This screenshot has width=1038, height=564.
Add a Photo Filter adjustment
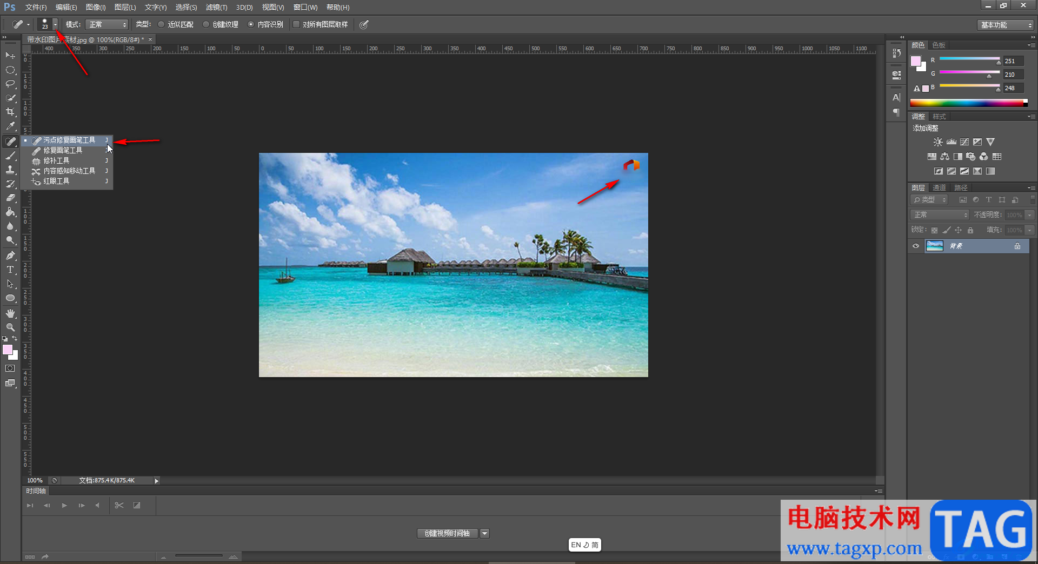click(971, 156)
